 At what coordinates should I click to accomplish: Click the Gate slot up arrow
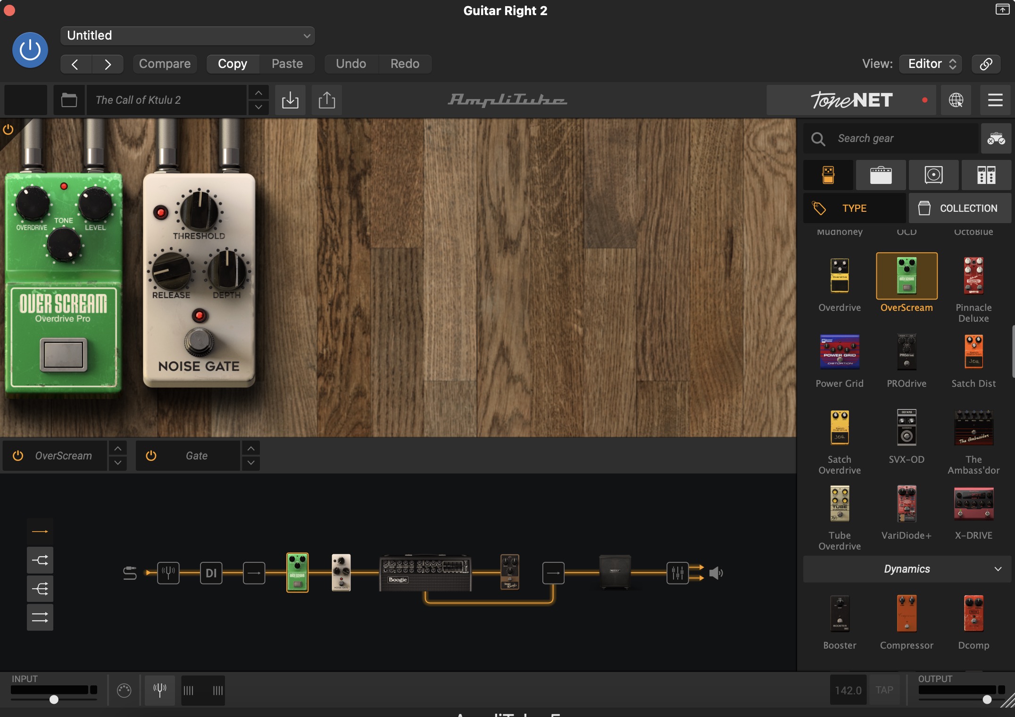pyautogui.click(x=251, y=448)
